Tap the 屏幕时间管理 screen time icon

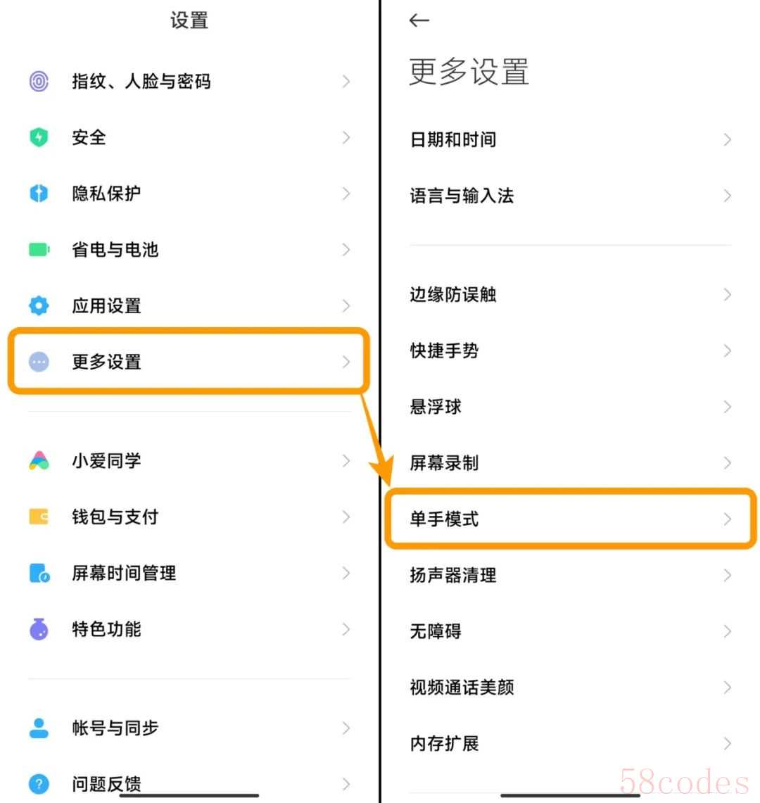tap(39, 574)
